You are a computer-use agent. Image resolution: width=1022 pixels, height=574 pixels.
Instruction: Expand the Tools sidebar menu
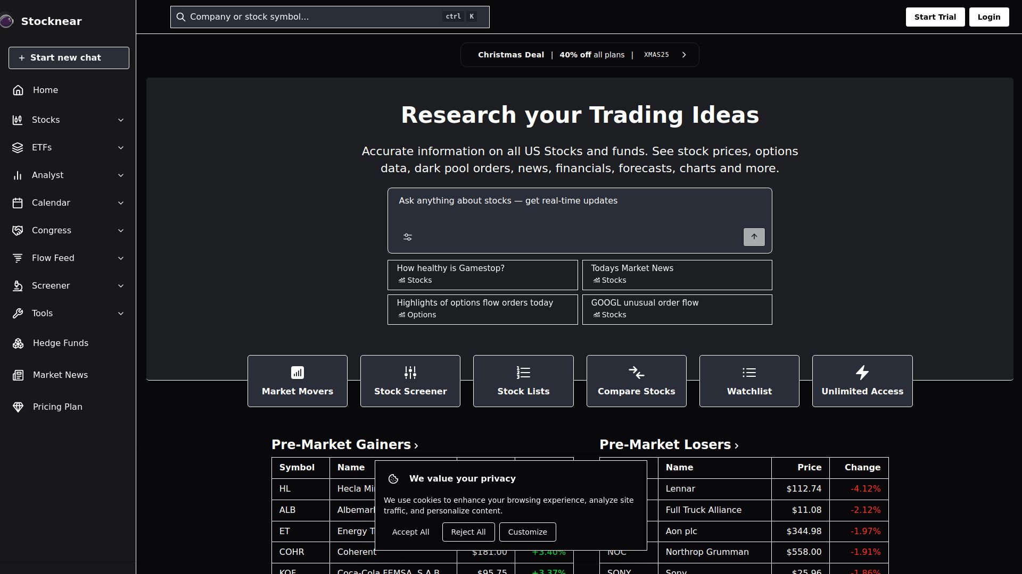click(x=68, y=314)
